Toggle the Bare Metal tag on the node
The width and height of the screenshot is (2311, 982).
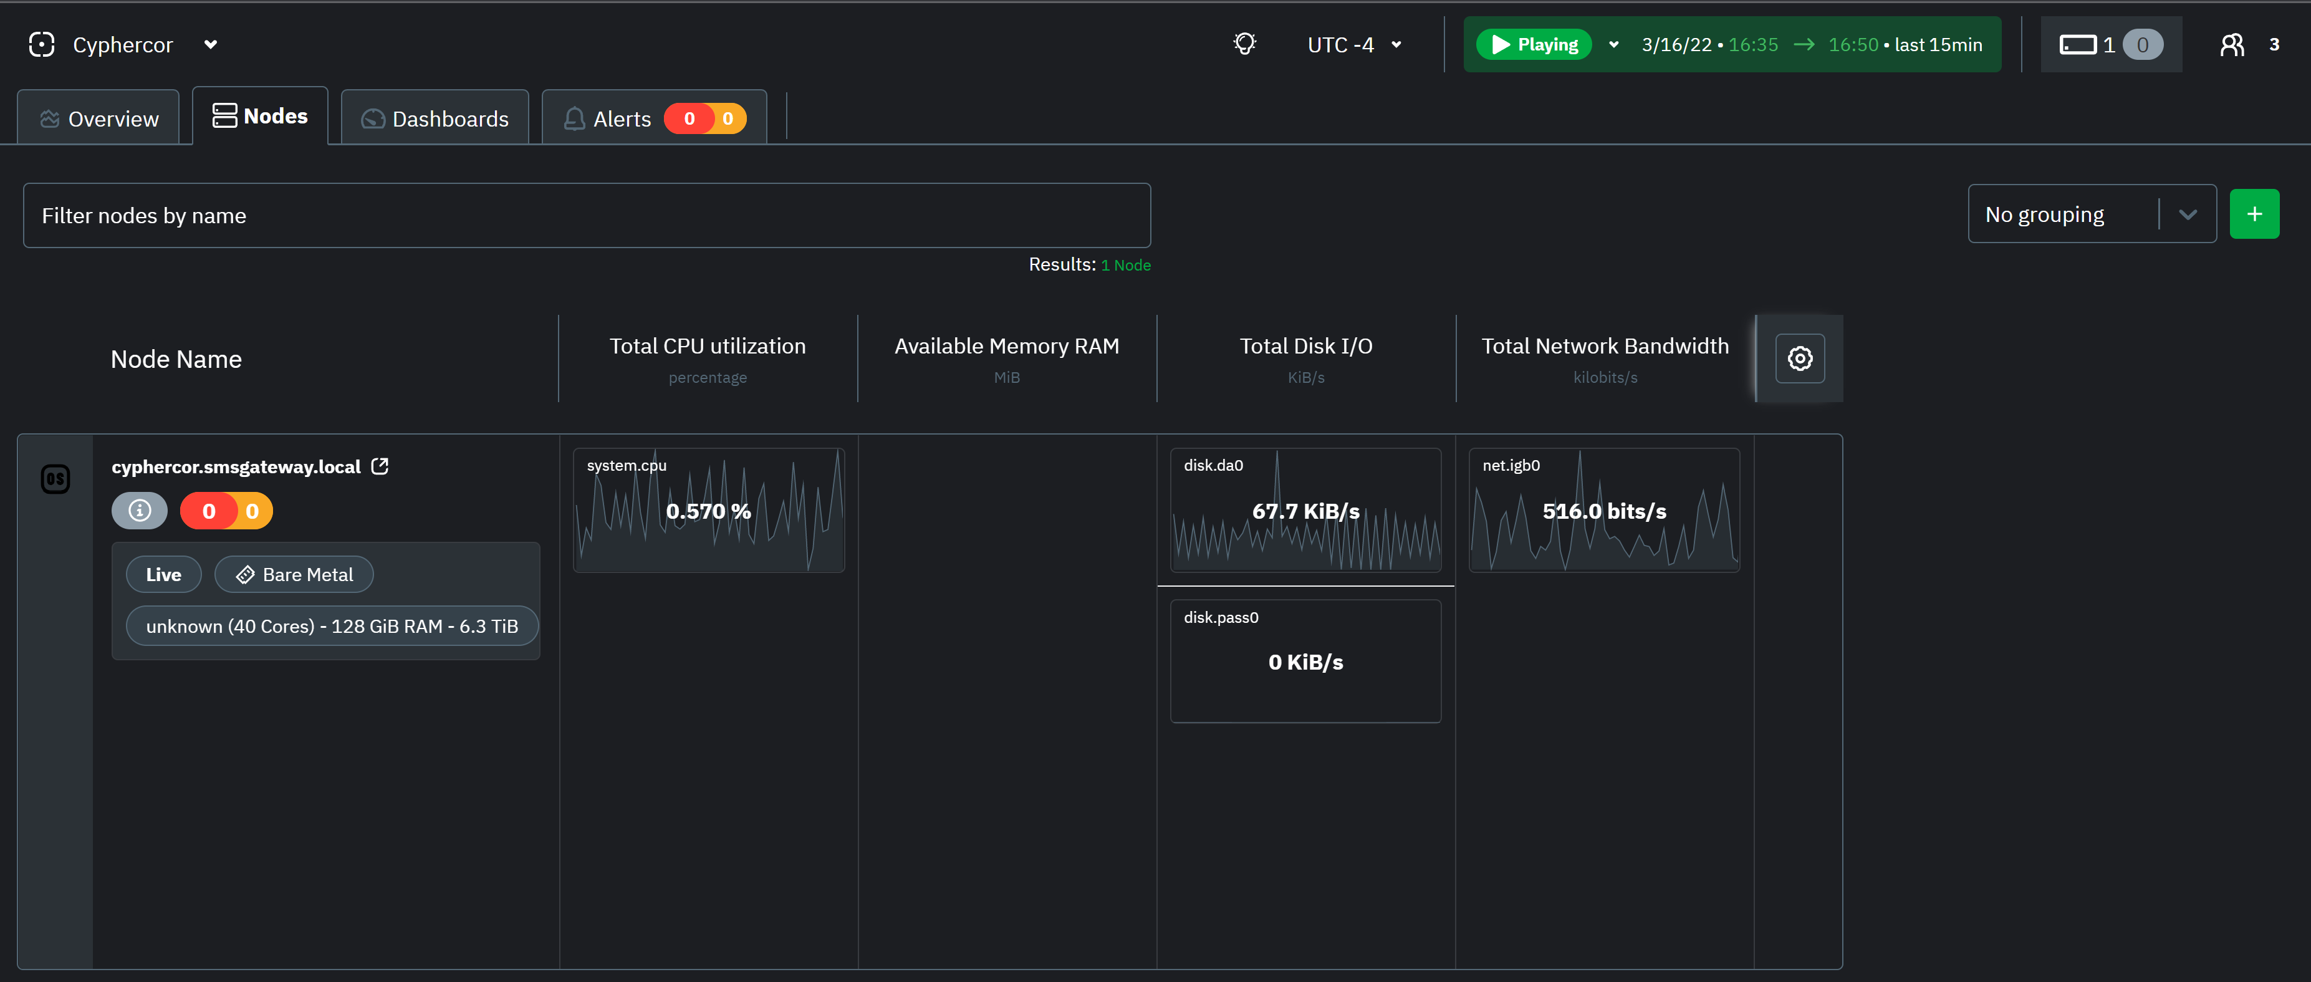tap(294, 574)
